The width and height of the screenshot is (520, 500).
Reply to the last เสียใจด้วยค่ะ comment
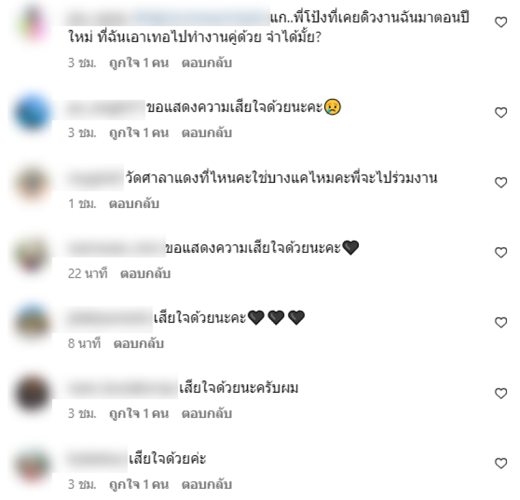207,484
